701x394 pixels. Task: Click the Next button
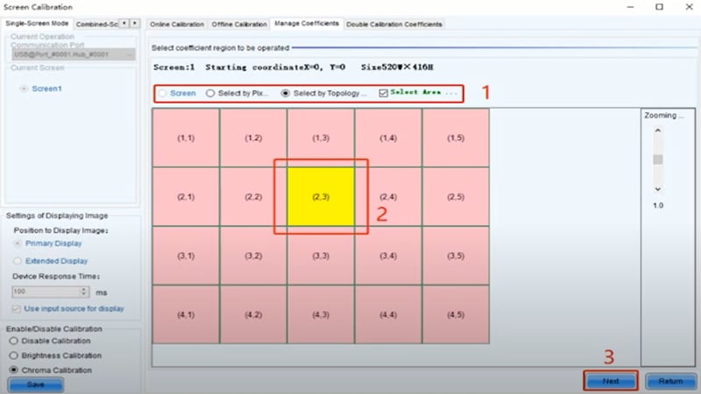611,381
